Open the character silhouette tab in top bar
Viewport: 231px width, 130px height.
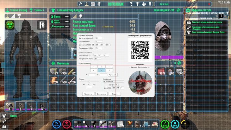pyautogui.click(x=87, y=4)
